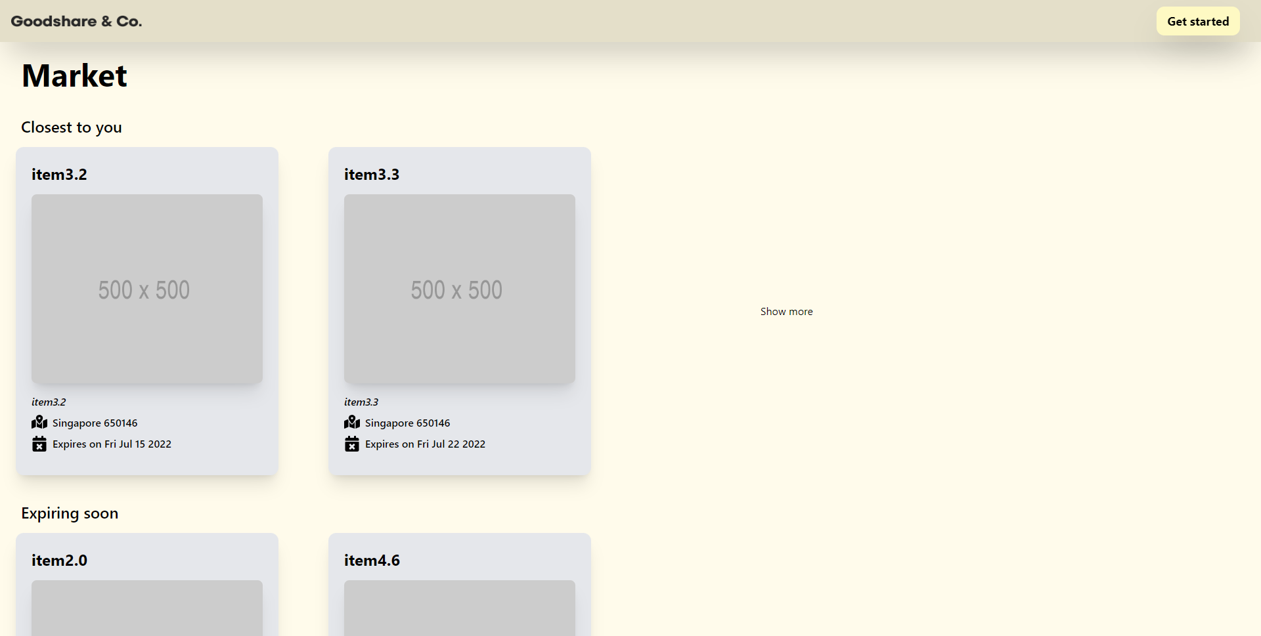Image resolution: width=1261 pixels, height=636 pixels.
Task: Click the Singapore 650146 text on item3.2
Action: click(95, 423)
